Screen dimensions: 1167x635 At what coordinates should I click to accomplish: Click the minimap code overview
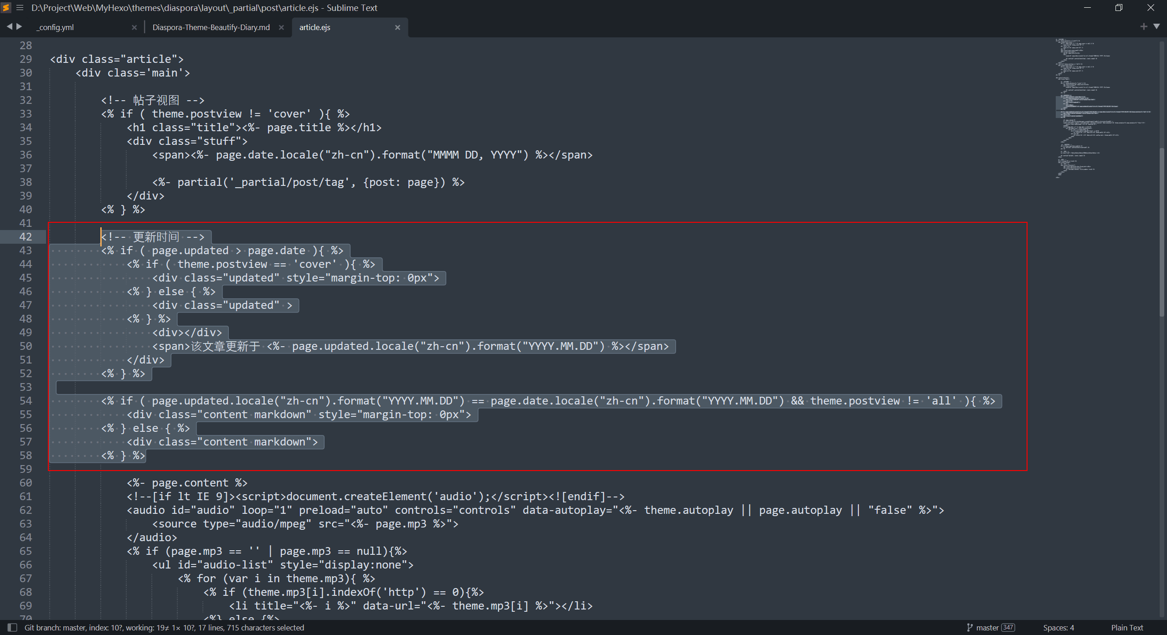(x=1103, y=108)
